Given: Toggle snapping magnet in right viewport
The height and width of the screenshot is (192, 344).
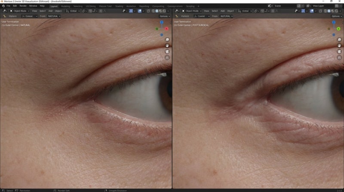Looking at the screenshot, I should point(262,11).
